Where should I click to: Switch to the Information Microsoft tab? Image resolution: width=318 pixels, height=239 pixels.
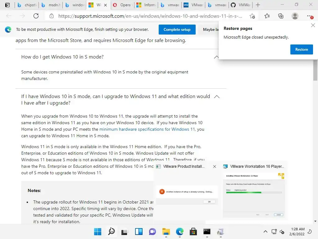click(x=146, y=5)
